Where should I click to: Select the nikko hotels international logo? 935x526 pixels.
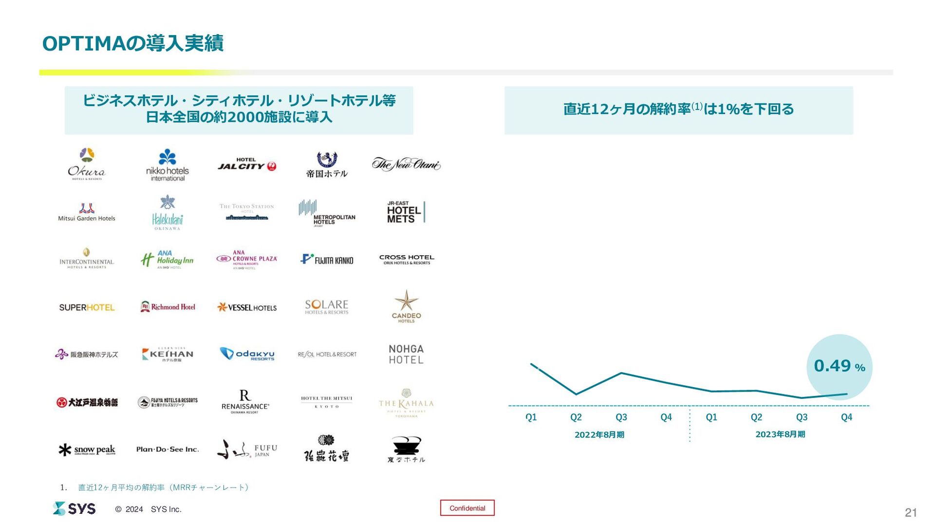coord(167,165)
